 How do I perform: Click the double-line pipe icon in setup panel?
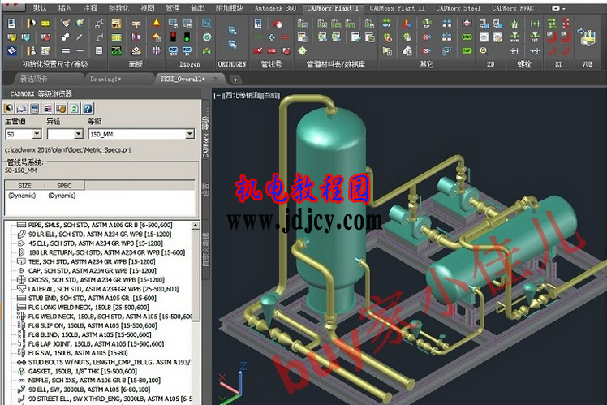tap(66, 50)
